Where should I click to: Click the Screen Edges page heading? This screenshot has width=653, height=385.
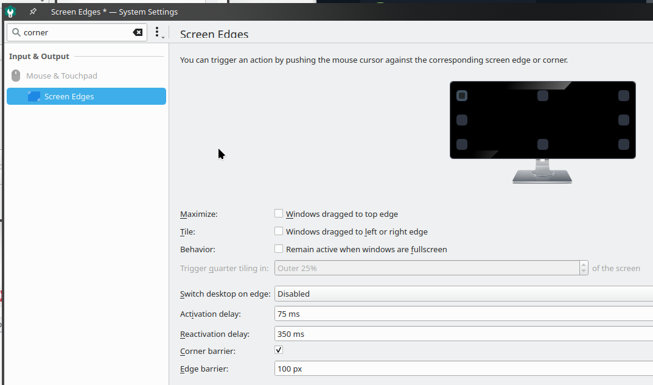coord(214,34)
